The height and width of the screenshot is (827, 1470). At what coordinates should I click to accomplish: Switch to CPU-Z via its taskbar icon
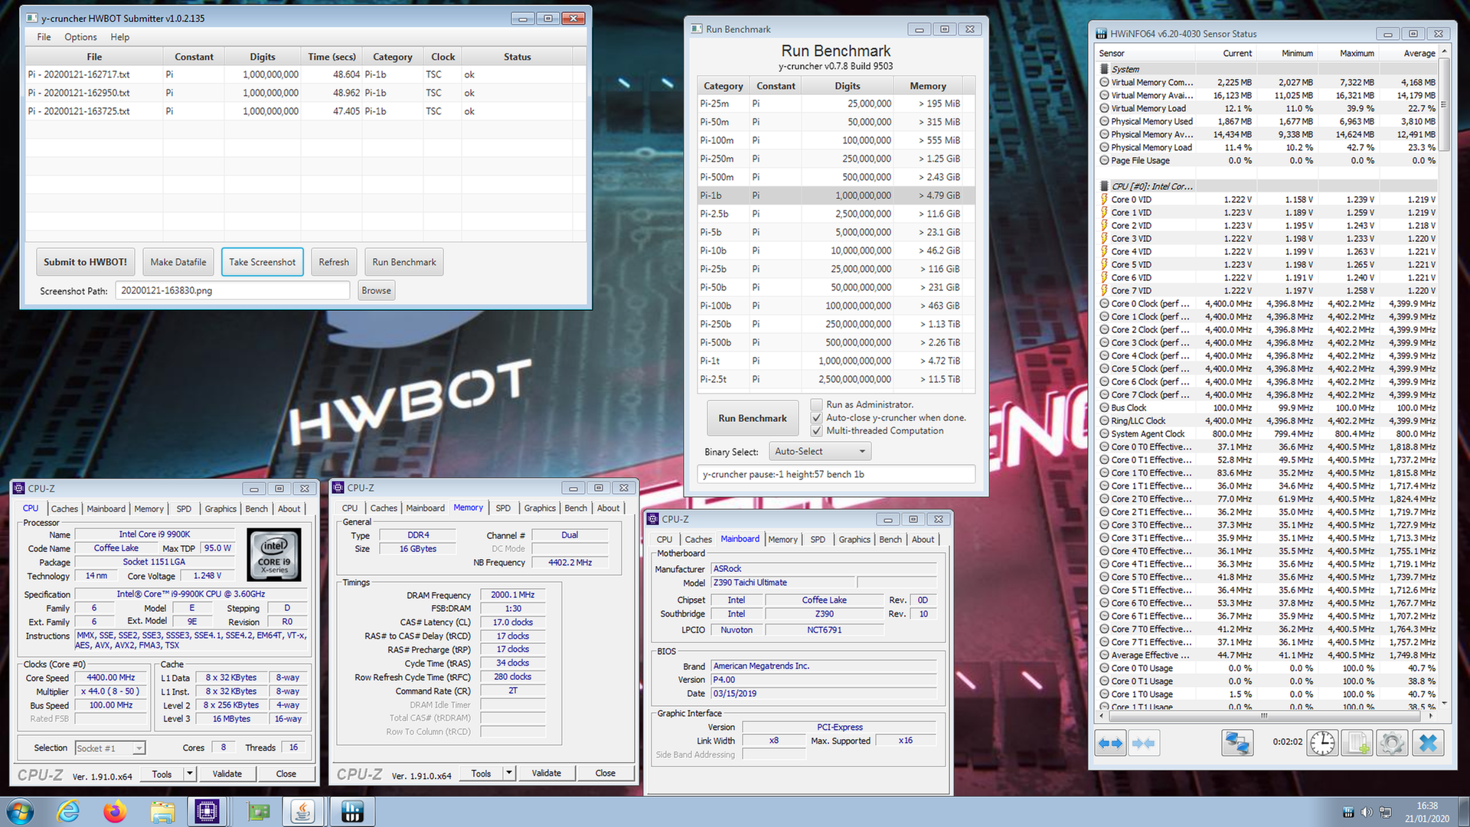pos(207,812)
